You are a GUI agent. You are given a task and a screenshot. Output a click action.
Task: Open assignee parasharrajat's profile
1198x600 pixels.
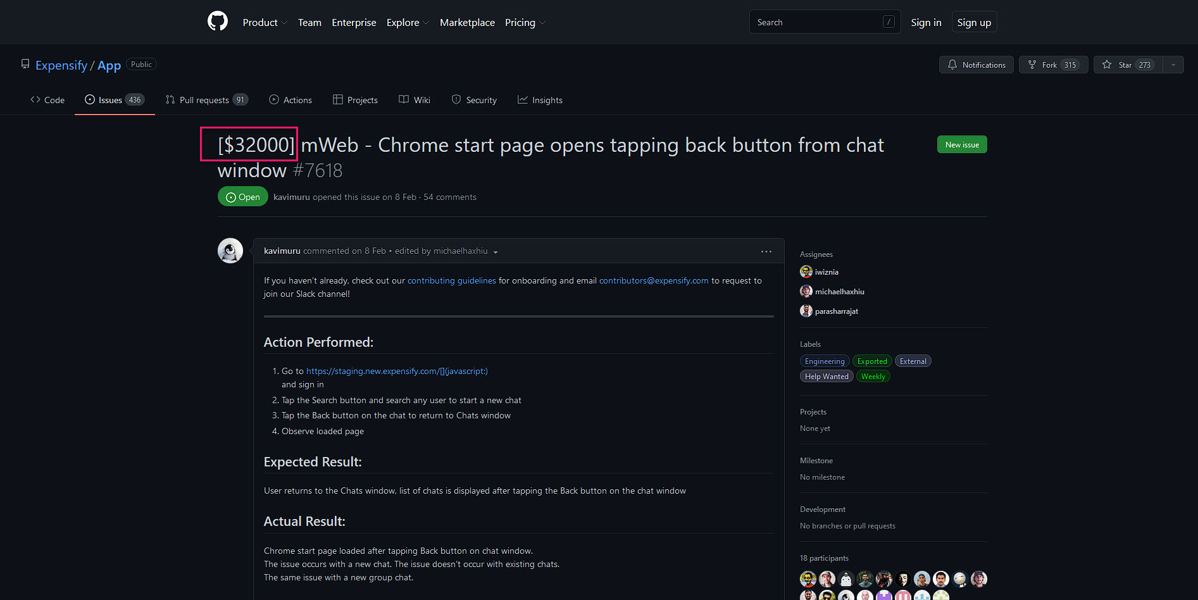click(x=837, y=311)
